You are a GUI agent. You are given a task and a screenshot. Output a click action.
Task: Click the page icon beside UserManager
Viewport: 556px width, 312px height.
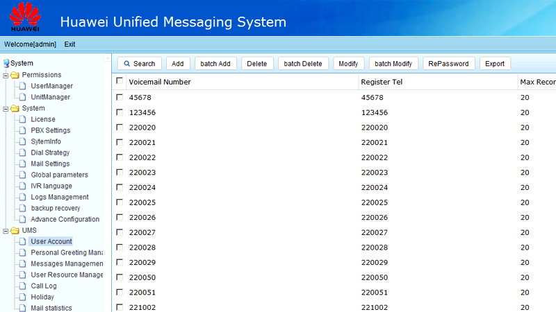coord(22,86)
